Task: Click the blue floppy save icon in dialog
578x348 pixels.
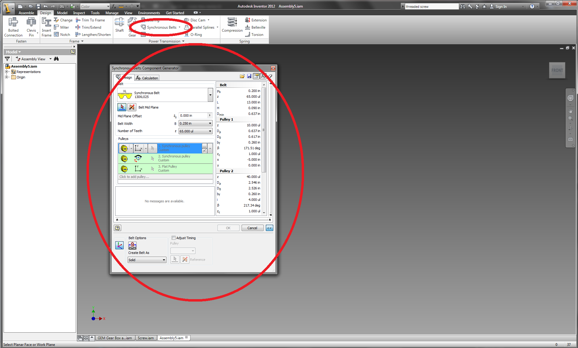Action: pos(249,76)
